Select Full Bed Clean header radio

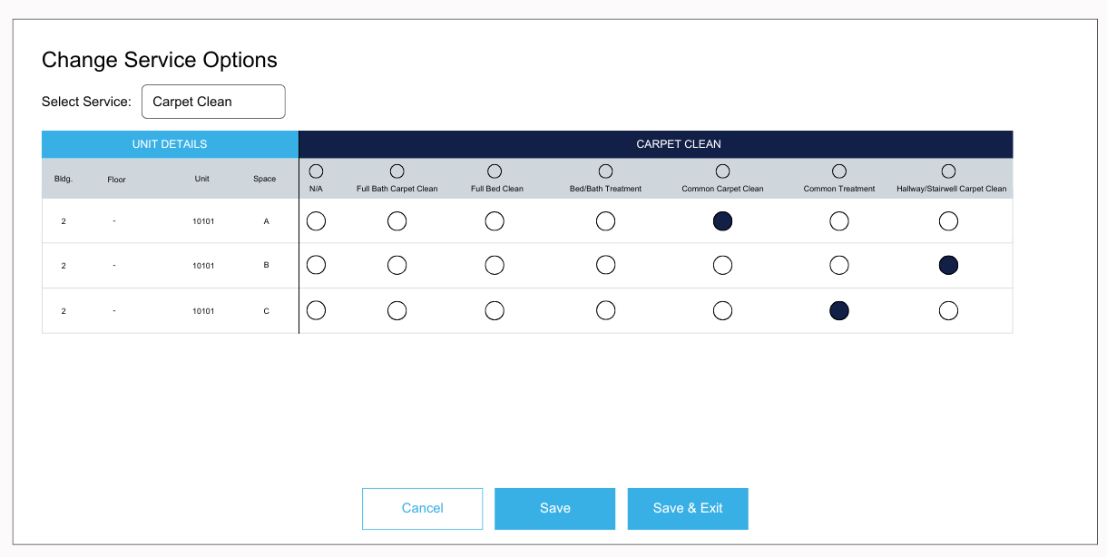pyautogui.click(x=495, y=171)
